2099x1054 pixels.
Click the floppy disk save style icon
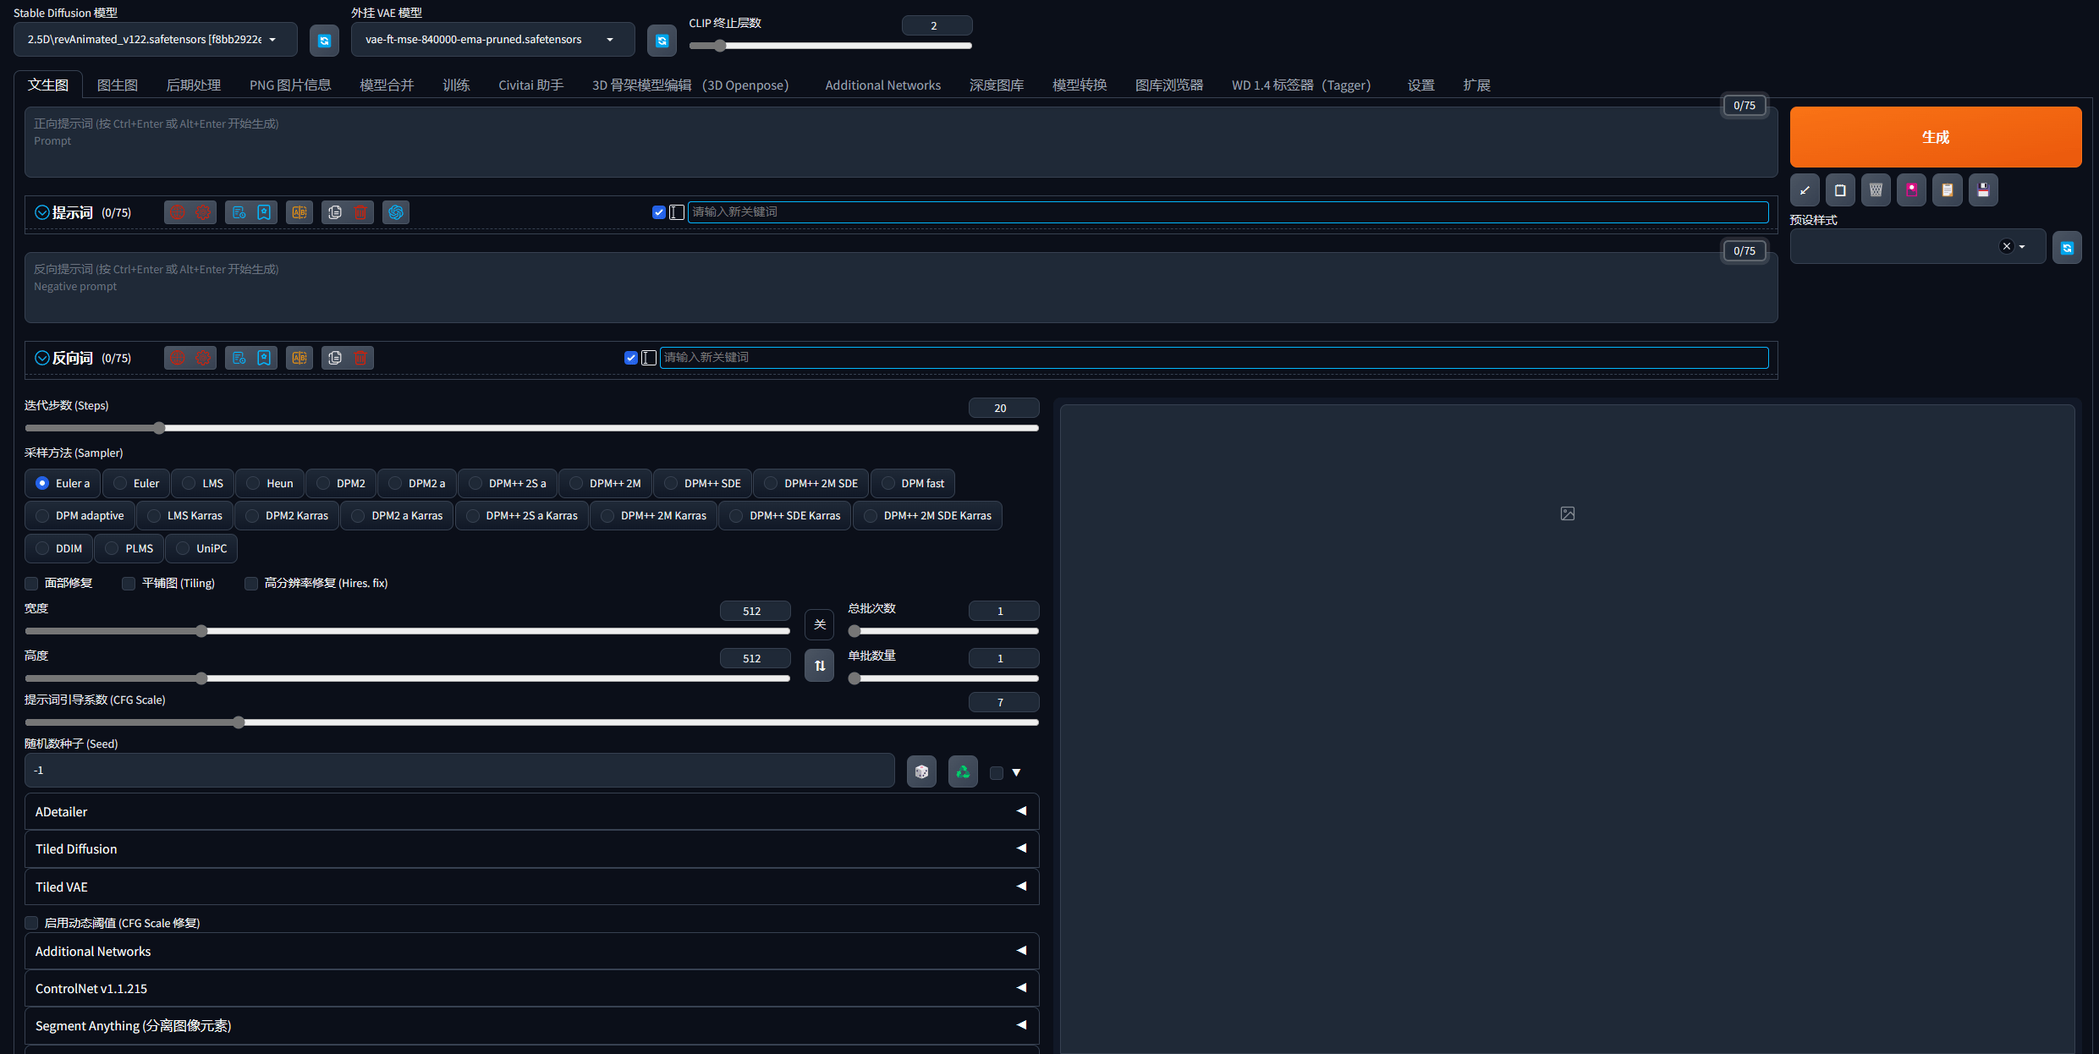pyautogui.click(x=1983, y=190)
